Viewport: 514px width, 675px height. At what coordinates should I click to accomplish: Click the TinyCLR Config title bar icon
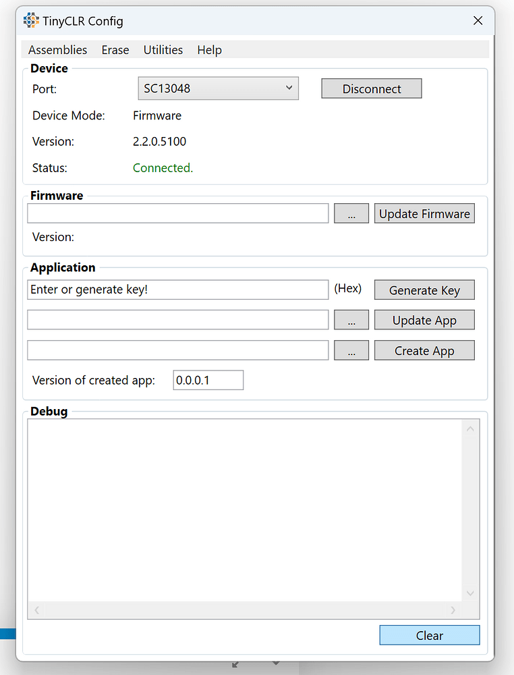coord(32,20)
